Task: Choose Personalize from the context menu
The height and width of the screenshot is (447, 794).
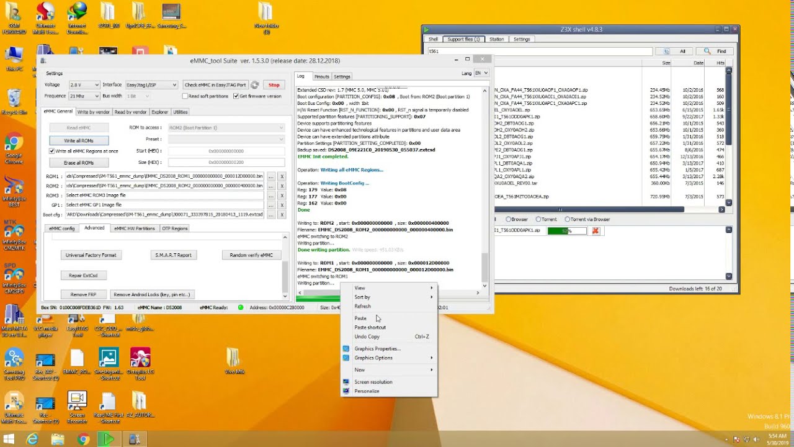Action: pyautogui.click(x=367, y=391)
